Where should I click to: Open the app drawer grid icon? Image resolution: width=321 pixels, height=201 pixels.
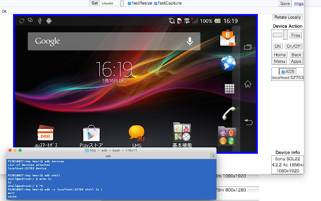(229, 88)
